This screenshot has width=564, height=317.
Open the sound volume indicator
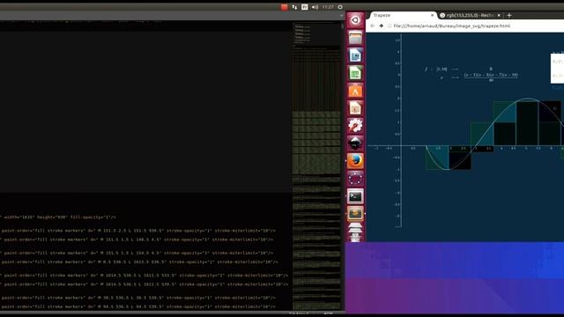click(315, 7)
